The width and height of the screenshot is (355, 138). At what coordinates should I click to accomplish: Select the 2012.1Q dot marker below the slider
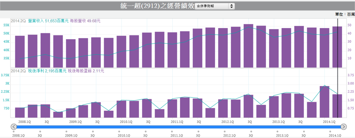[225, 131]
